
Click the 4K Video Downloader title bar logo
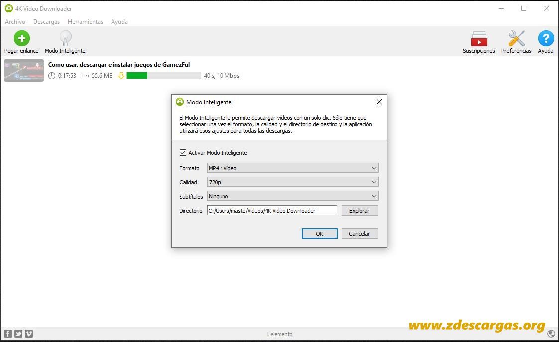[x=8, y=8]
